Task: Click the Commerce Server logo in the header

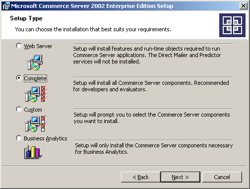Action: tap(232, 25)
